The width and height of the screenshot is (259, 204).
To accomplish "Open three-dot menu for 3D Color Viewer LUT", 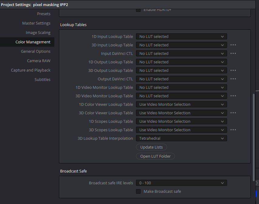I will coord(233,113).
